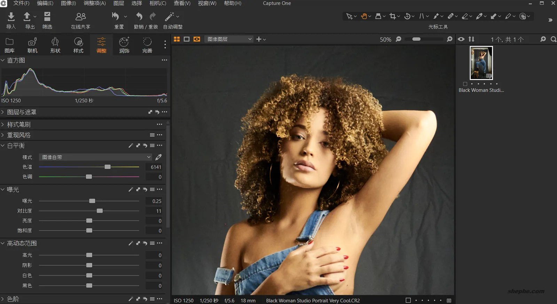This screenshot has width=557, height=304.
Task: Expand the 色阶 levels panel
Action: pyautogui.click(x=3, y=299)
